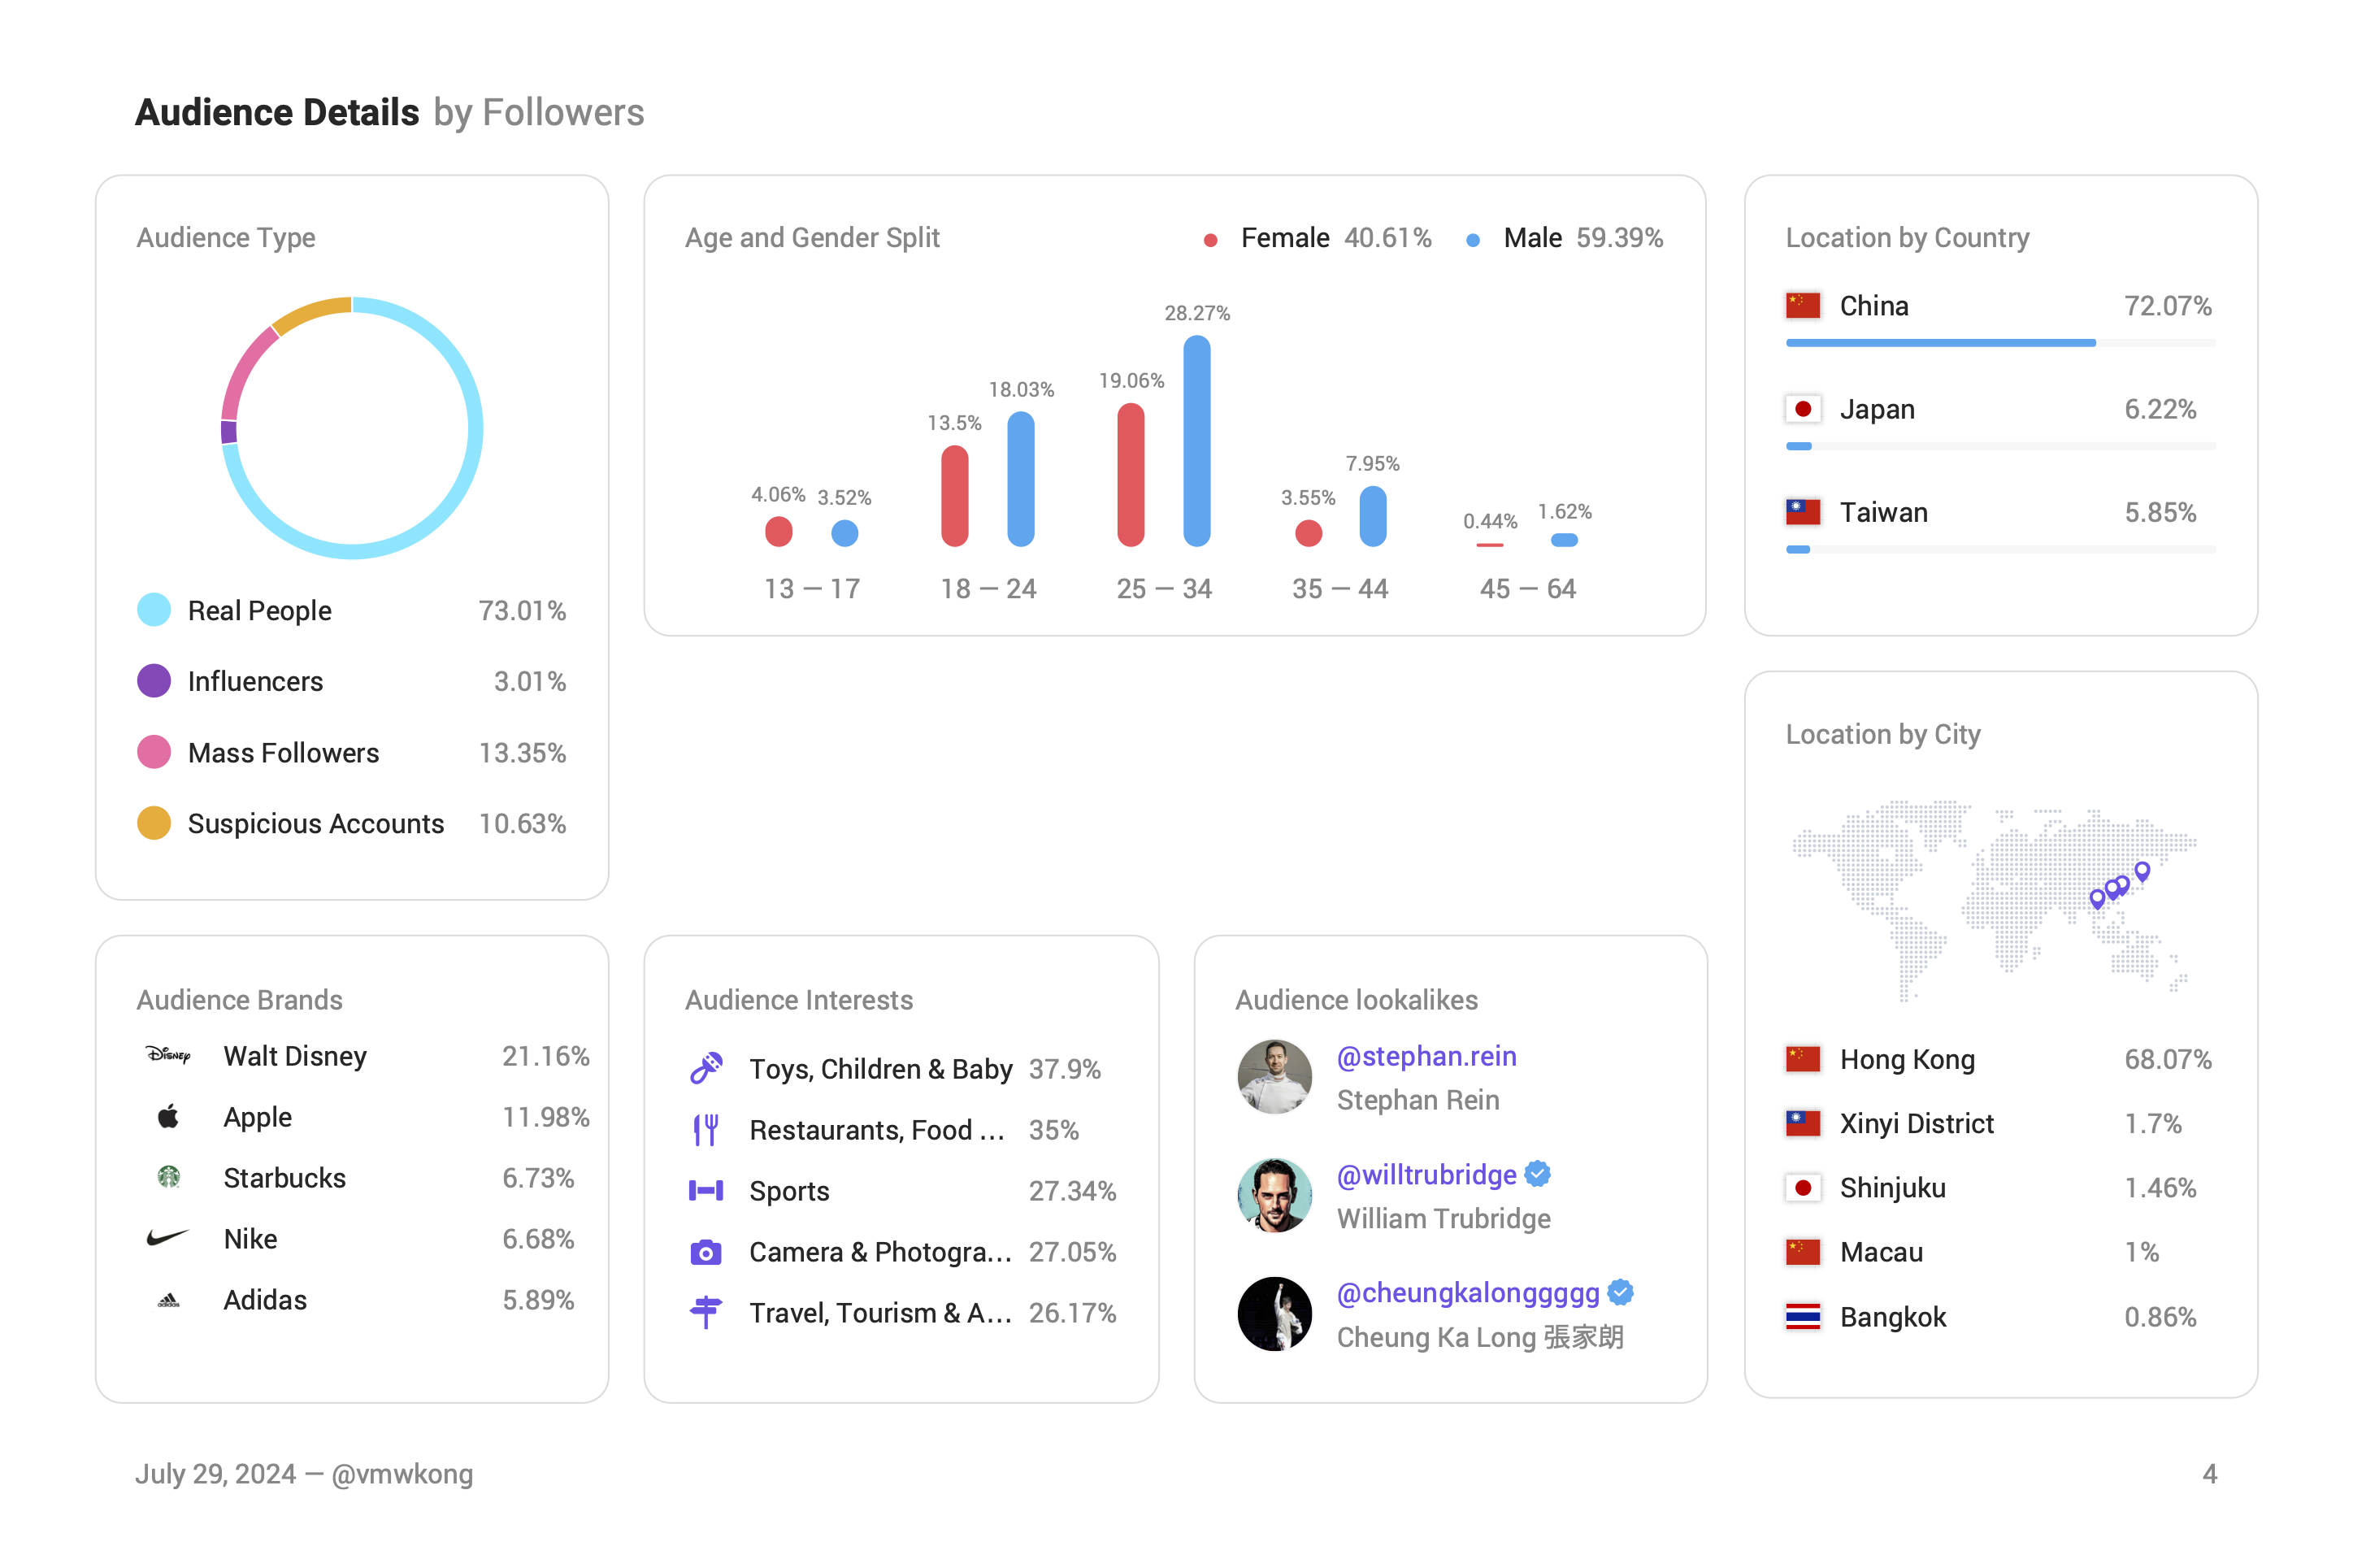Click the 19.06% female bar for 25–34
This screenshot has width=2353, height=1568.
pos(1131,475)
